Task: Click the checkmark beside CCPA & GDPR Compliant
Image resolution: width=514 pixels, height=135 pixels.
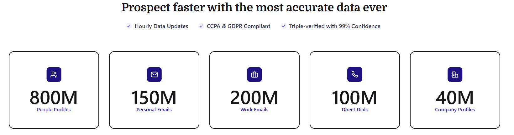Action: (201, 26)
